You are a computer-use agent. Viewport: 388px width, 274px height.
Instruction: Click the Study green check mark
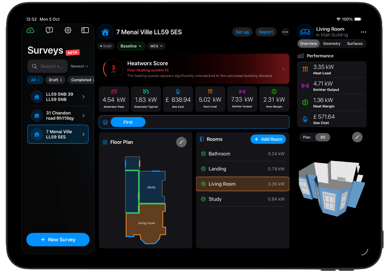point(203,199)
